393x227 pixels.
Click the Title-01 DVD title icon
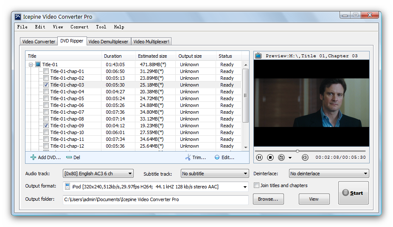(38, 64)
